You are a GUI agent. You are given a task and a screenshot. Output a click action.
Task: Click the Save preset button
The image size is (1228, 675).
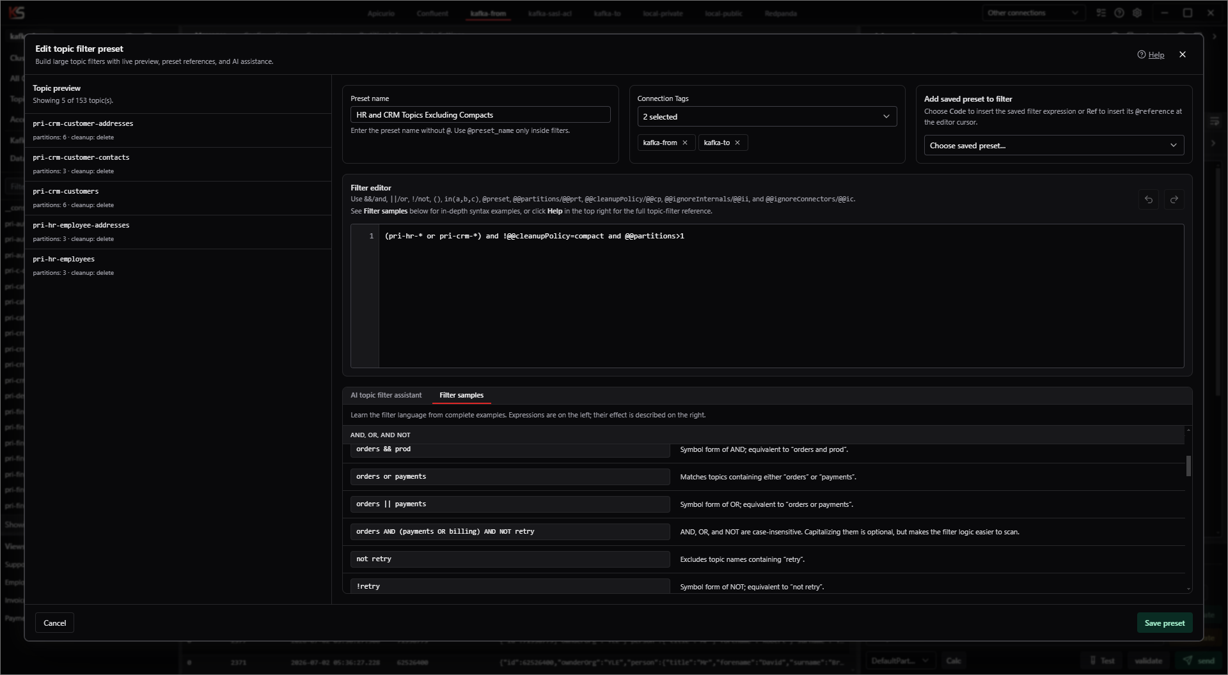1164,623
